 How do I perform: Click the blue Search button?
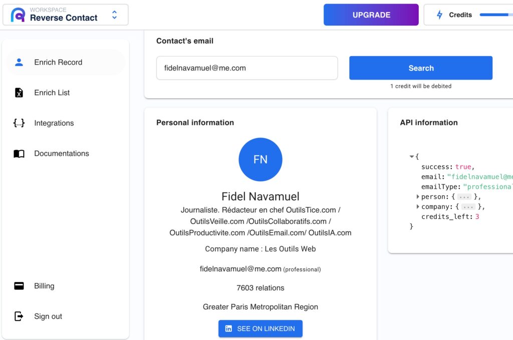tap(421, 68)
